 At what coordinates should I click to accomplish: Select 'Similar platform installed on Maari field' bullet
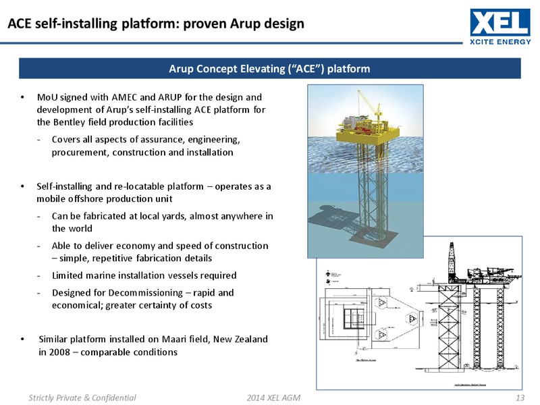click(153, 346)
